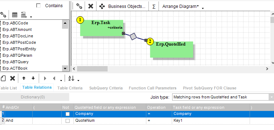
Task: Switch to SubQuery Criteria tab
Action: click(x=106, y=88)
